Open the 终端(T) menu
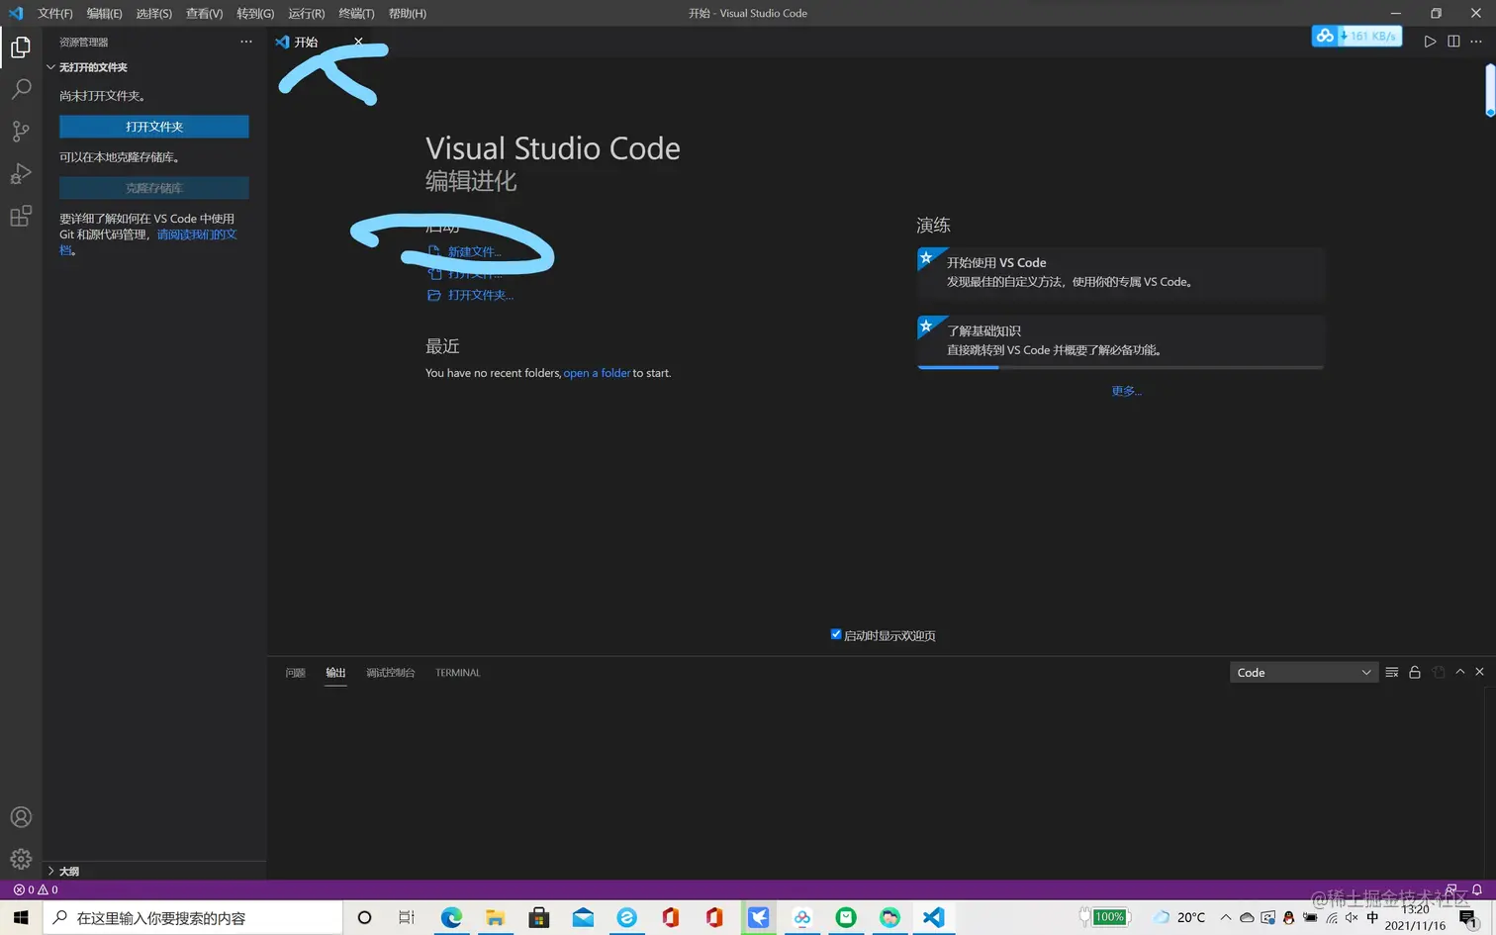The image size is (1496, 935). pos(356,13)
